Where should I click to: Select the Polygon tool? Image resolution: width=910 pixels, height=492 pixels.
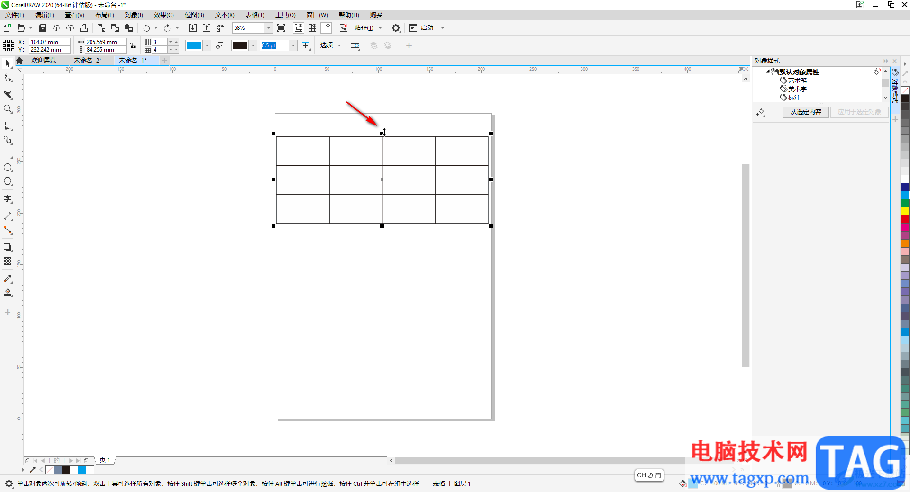[8, 181]
